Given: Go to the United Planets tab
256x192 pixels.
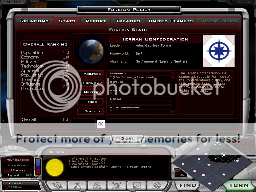Looking at the screenshot, I should 170,21.
